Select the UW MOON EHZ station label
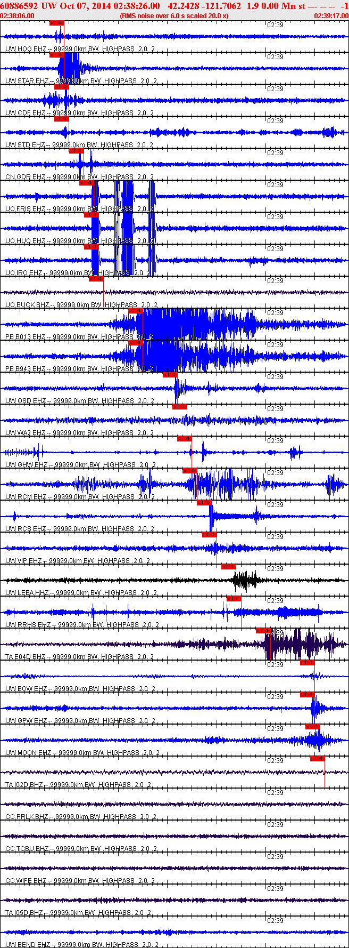 pos(82,753)
